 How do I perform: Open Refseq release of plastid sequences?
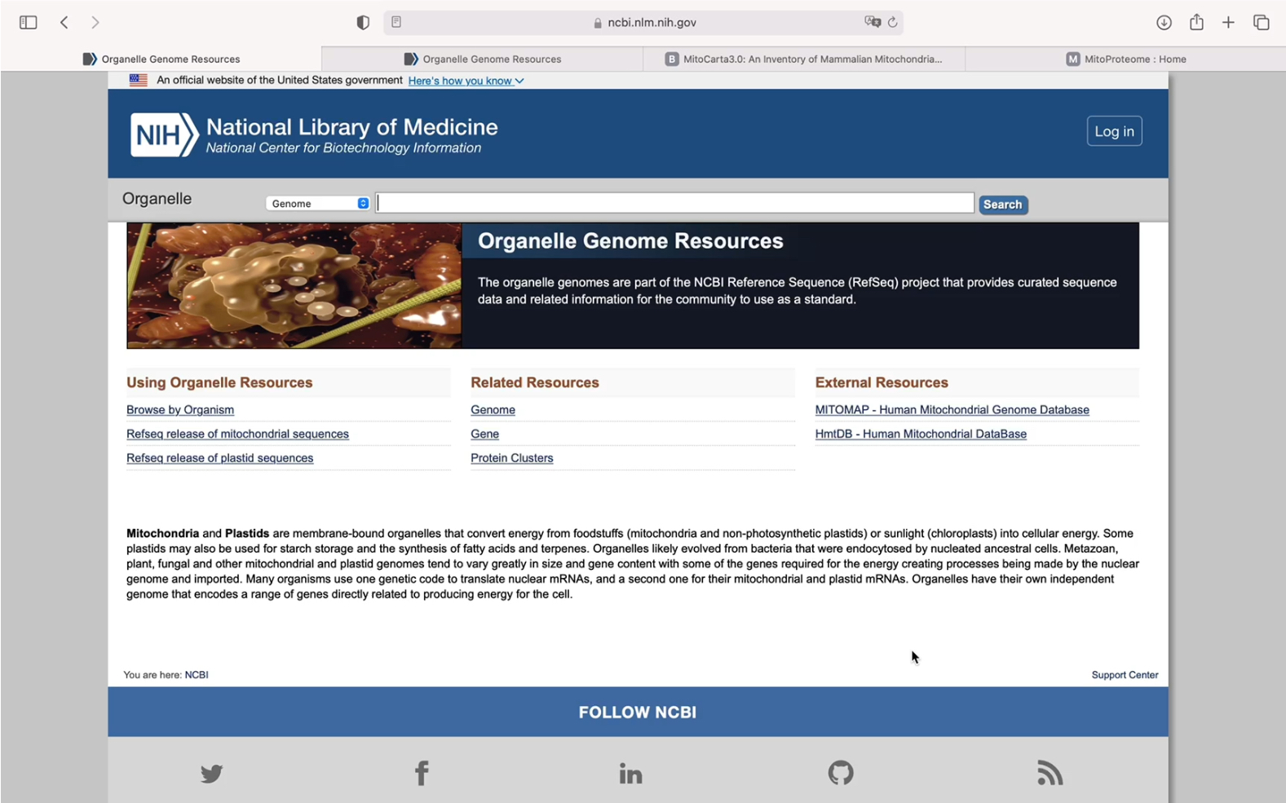[219, 458]
